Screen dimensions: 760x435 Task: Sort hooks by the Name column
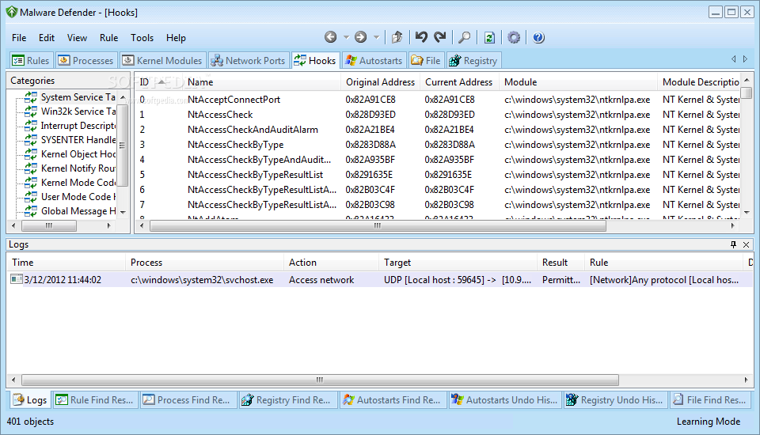[x=262, y=82]
